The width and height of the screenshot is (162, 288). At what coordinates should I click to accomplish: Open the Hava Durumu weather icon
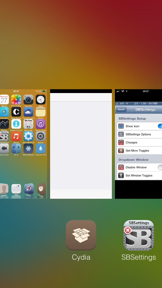pyautogui.click(x=28, y=112)
